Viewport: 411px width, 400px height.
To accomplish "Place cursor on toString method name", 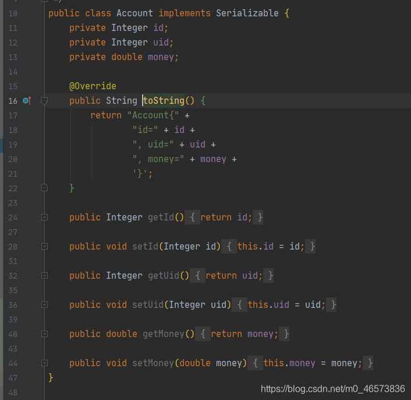I will [164, 100].
